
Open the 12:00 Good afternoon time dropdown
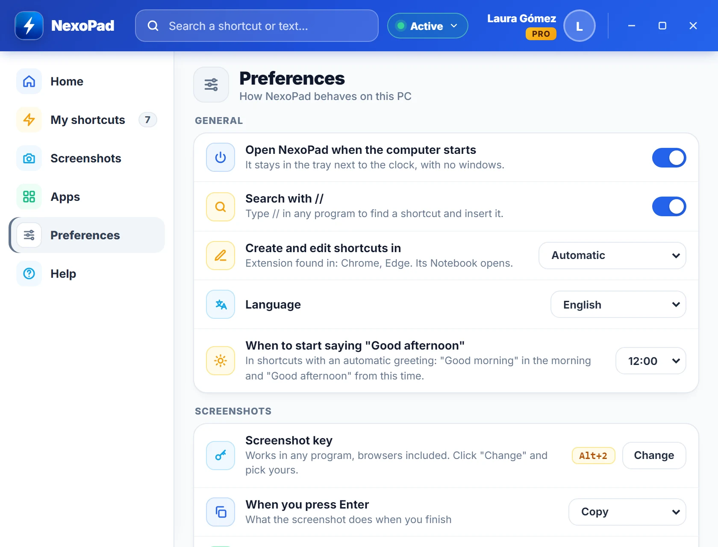point(651,361)
